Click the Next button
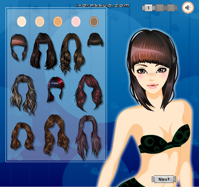This screenshot has height=187, width=199. point(164,179)
